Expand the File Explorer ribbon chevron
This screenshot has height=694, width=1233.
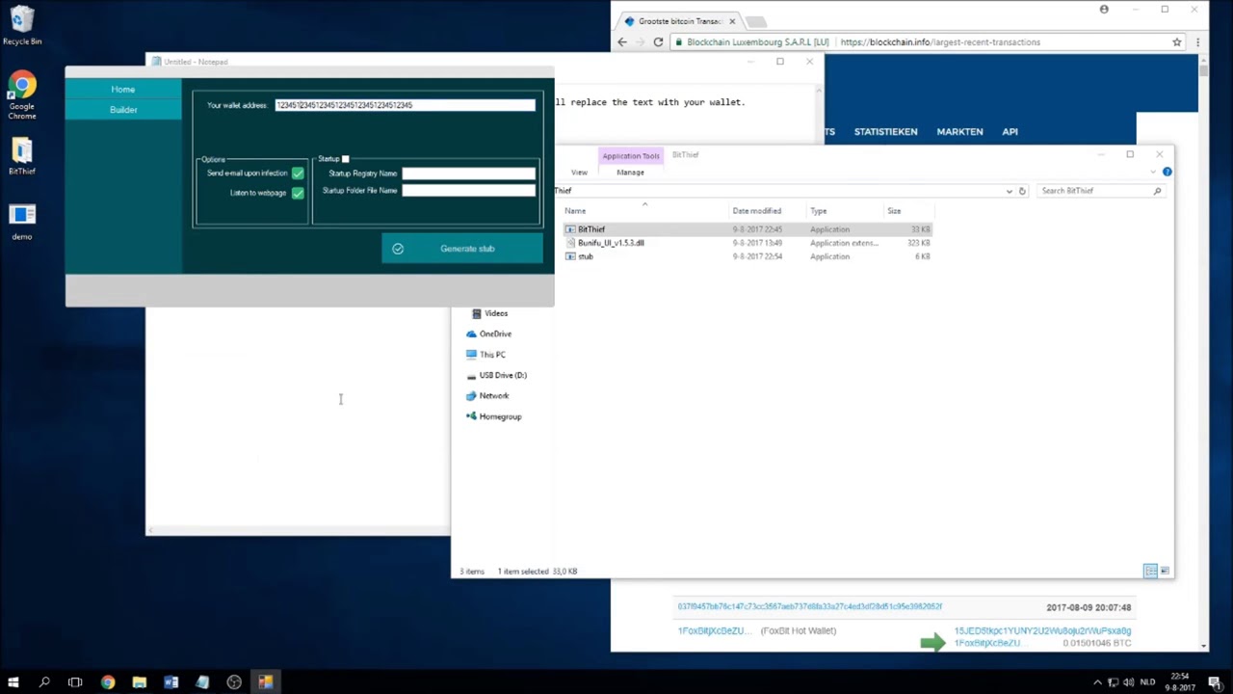click(1153, 172)
